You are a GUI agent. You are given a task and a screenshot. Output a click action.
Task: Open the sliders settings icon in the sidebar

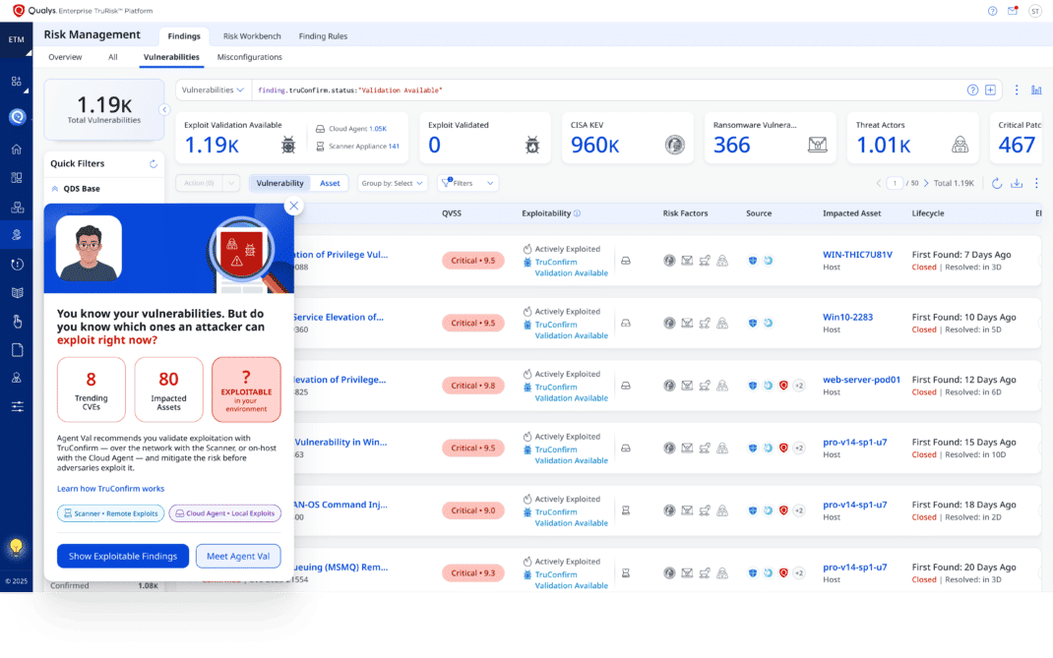pos(17,406)
